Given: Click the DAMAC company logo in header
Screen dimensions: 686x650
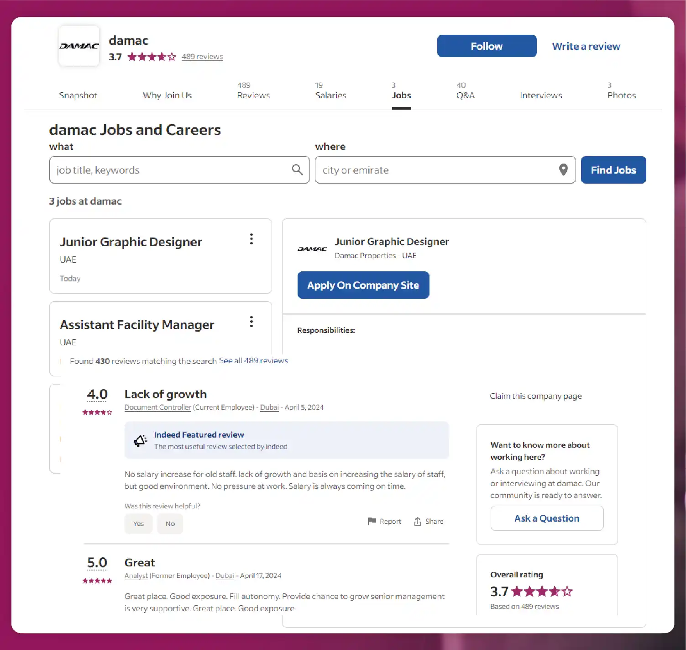Looking at the screenshot, I should [79, 46].
